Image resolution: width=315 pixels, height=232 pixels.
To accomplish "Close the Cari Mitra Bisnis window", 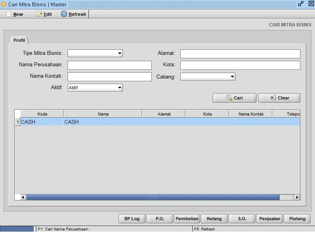I will click(x=311, y=4).
